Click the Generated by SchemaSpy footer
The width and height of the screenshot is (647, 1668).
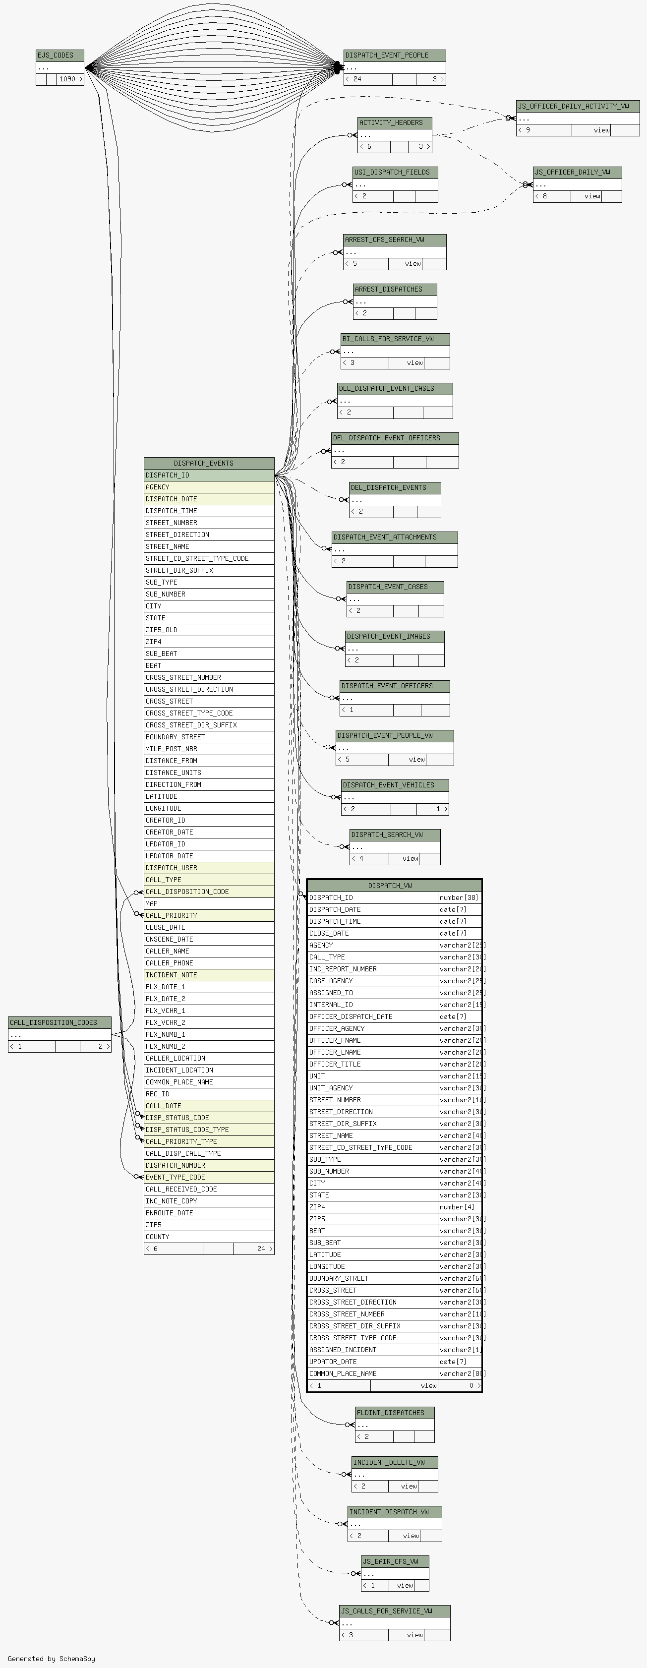[x=52, y=1659]
